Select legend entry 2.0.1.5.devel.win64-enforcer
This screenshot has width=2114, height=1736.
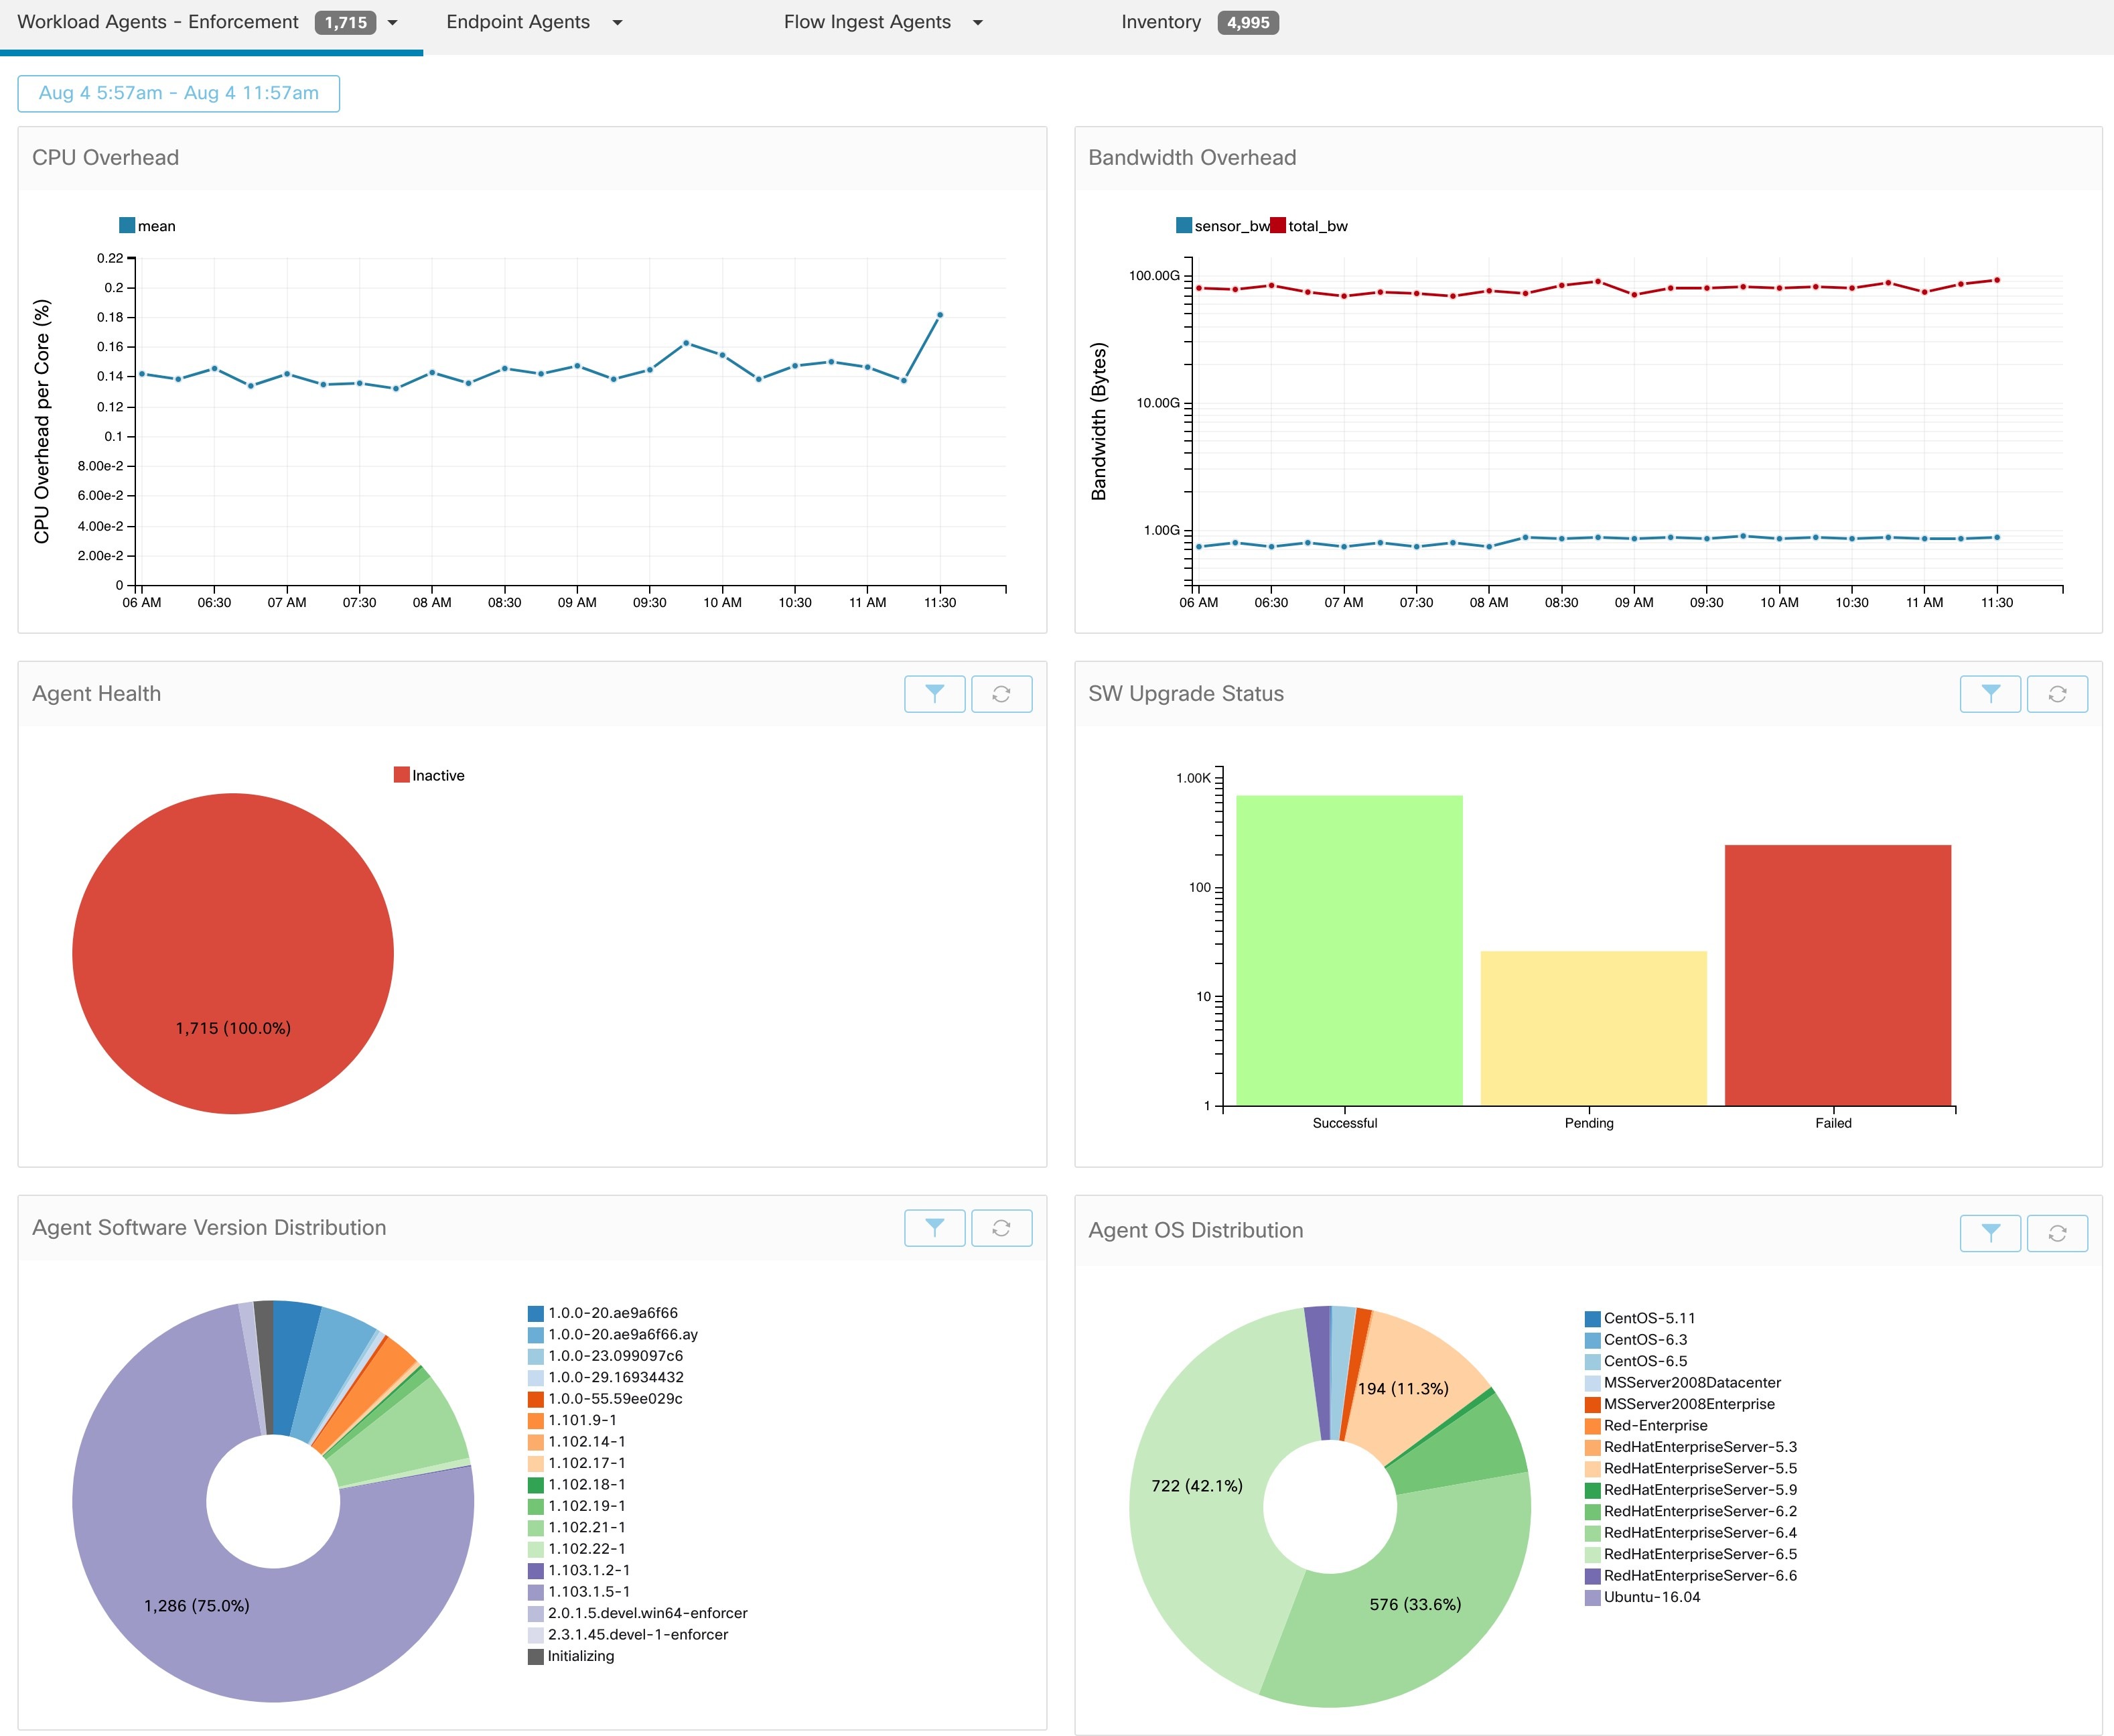[x=638, y=1613]
